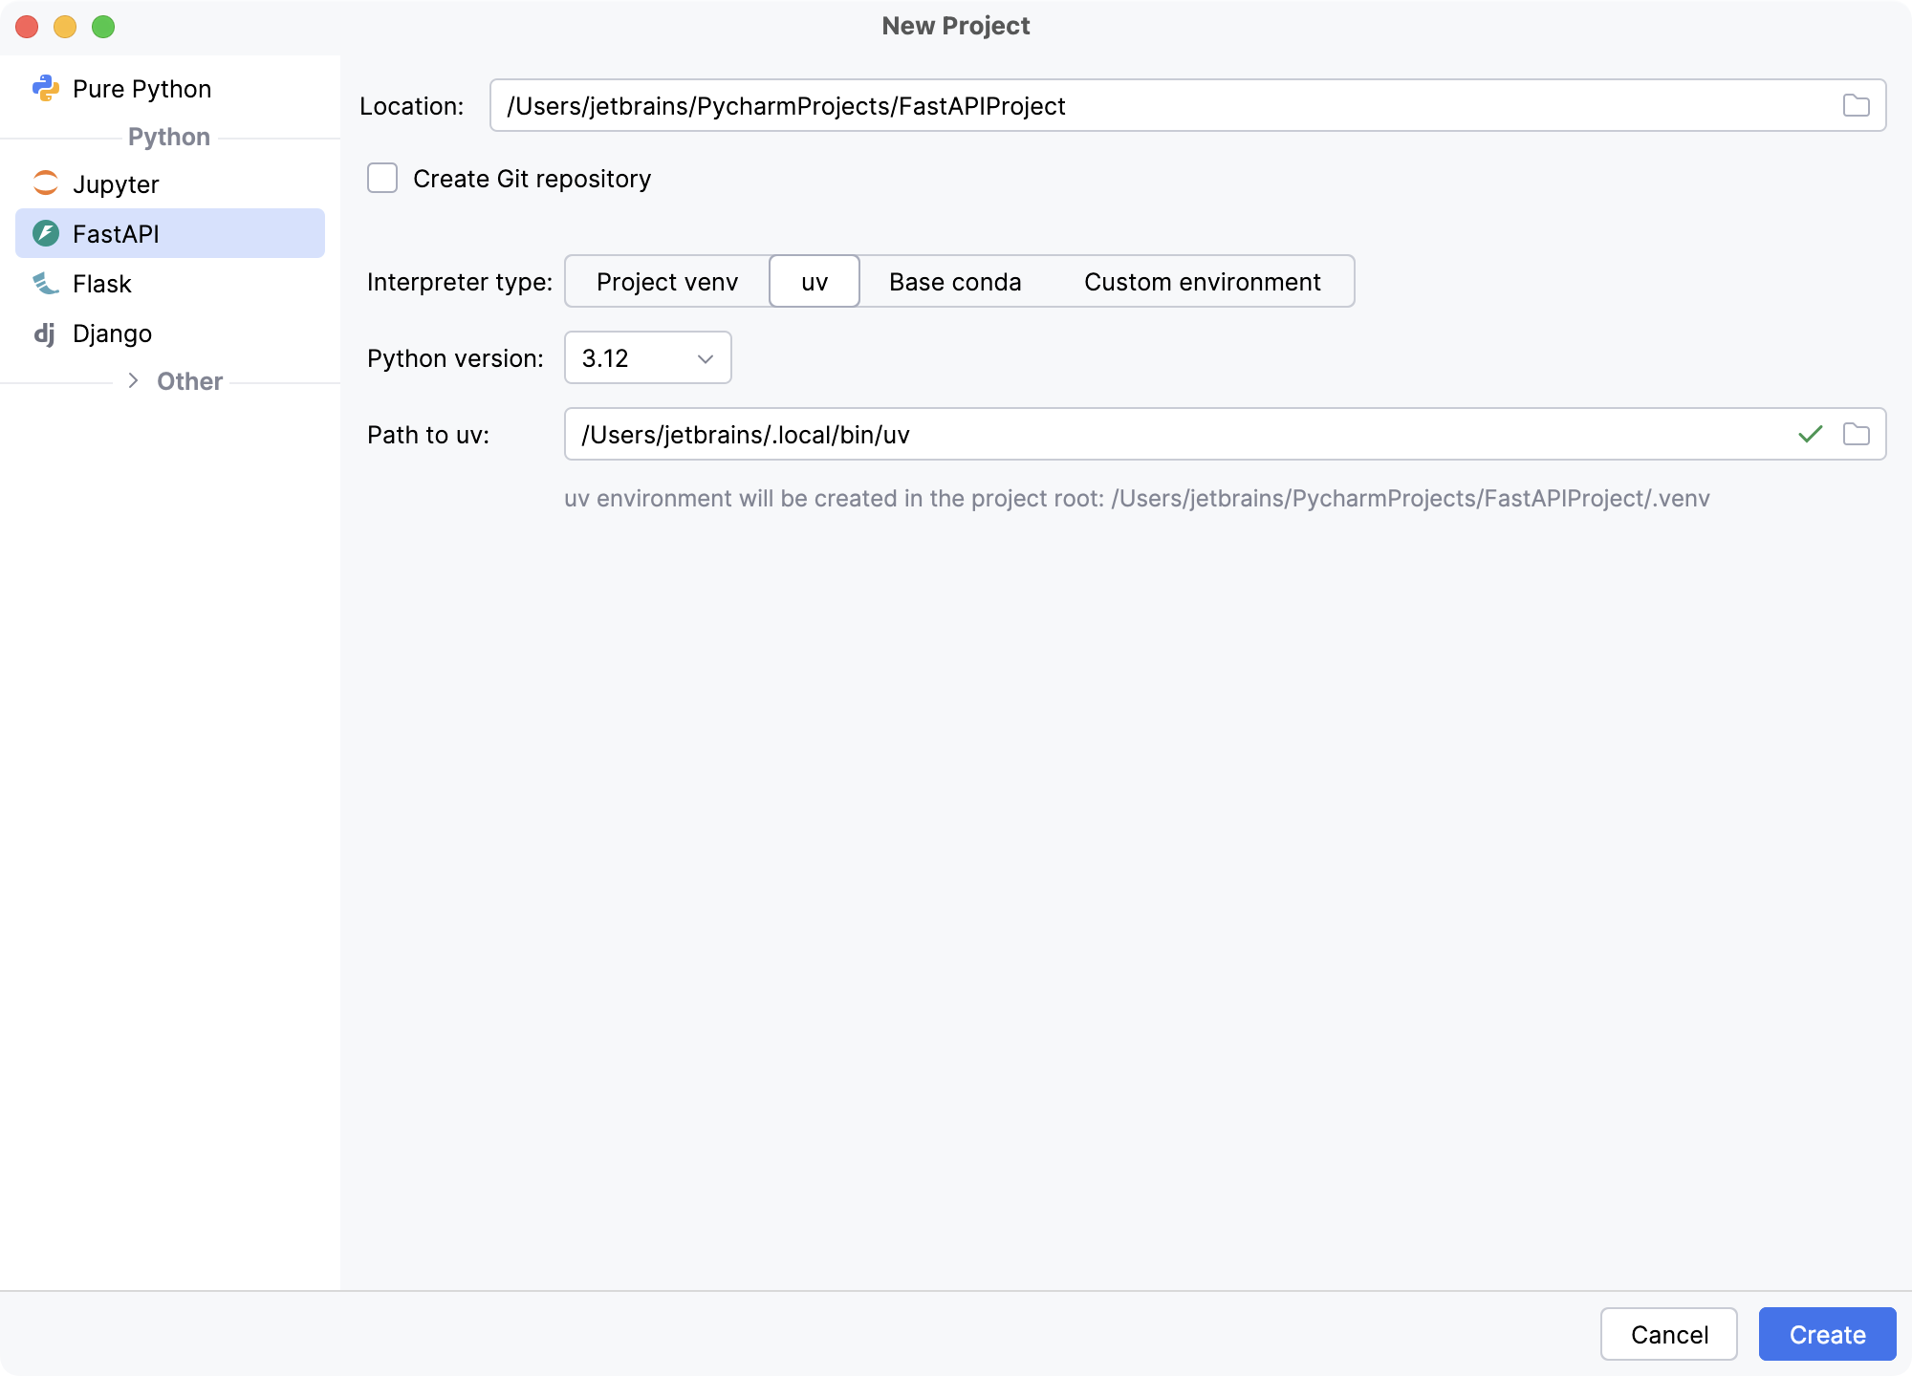The image size is (1912, 1376).
Task: Select the Django project icon
Action: (x=46, y=333)
